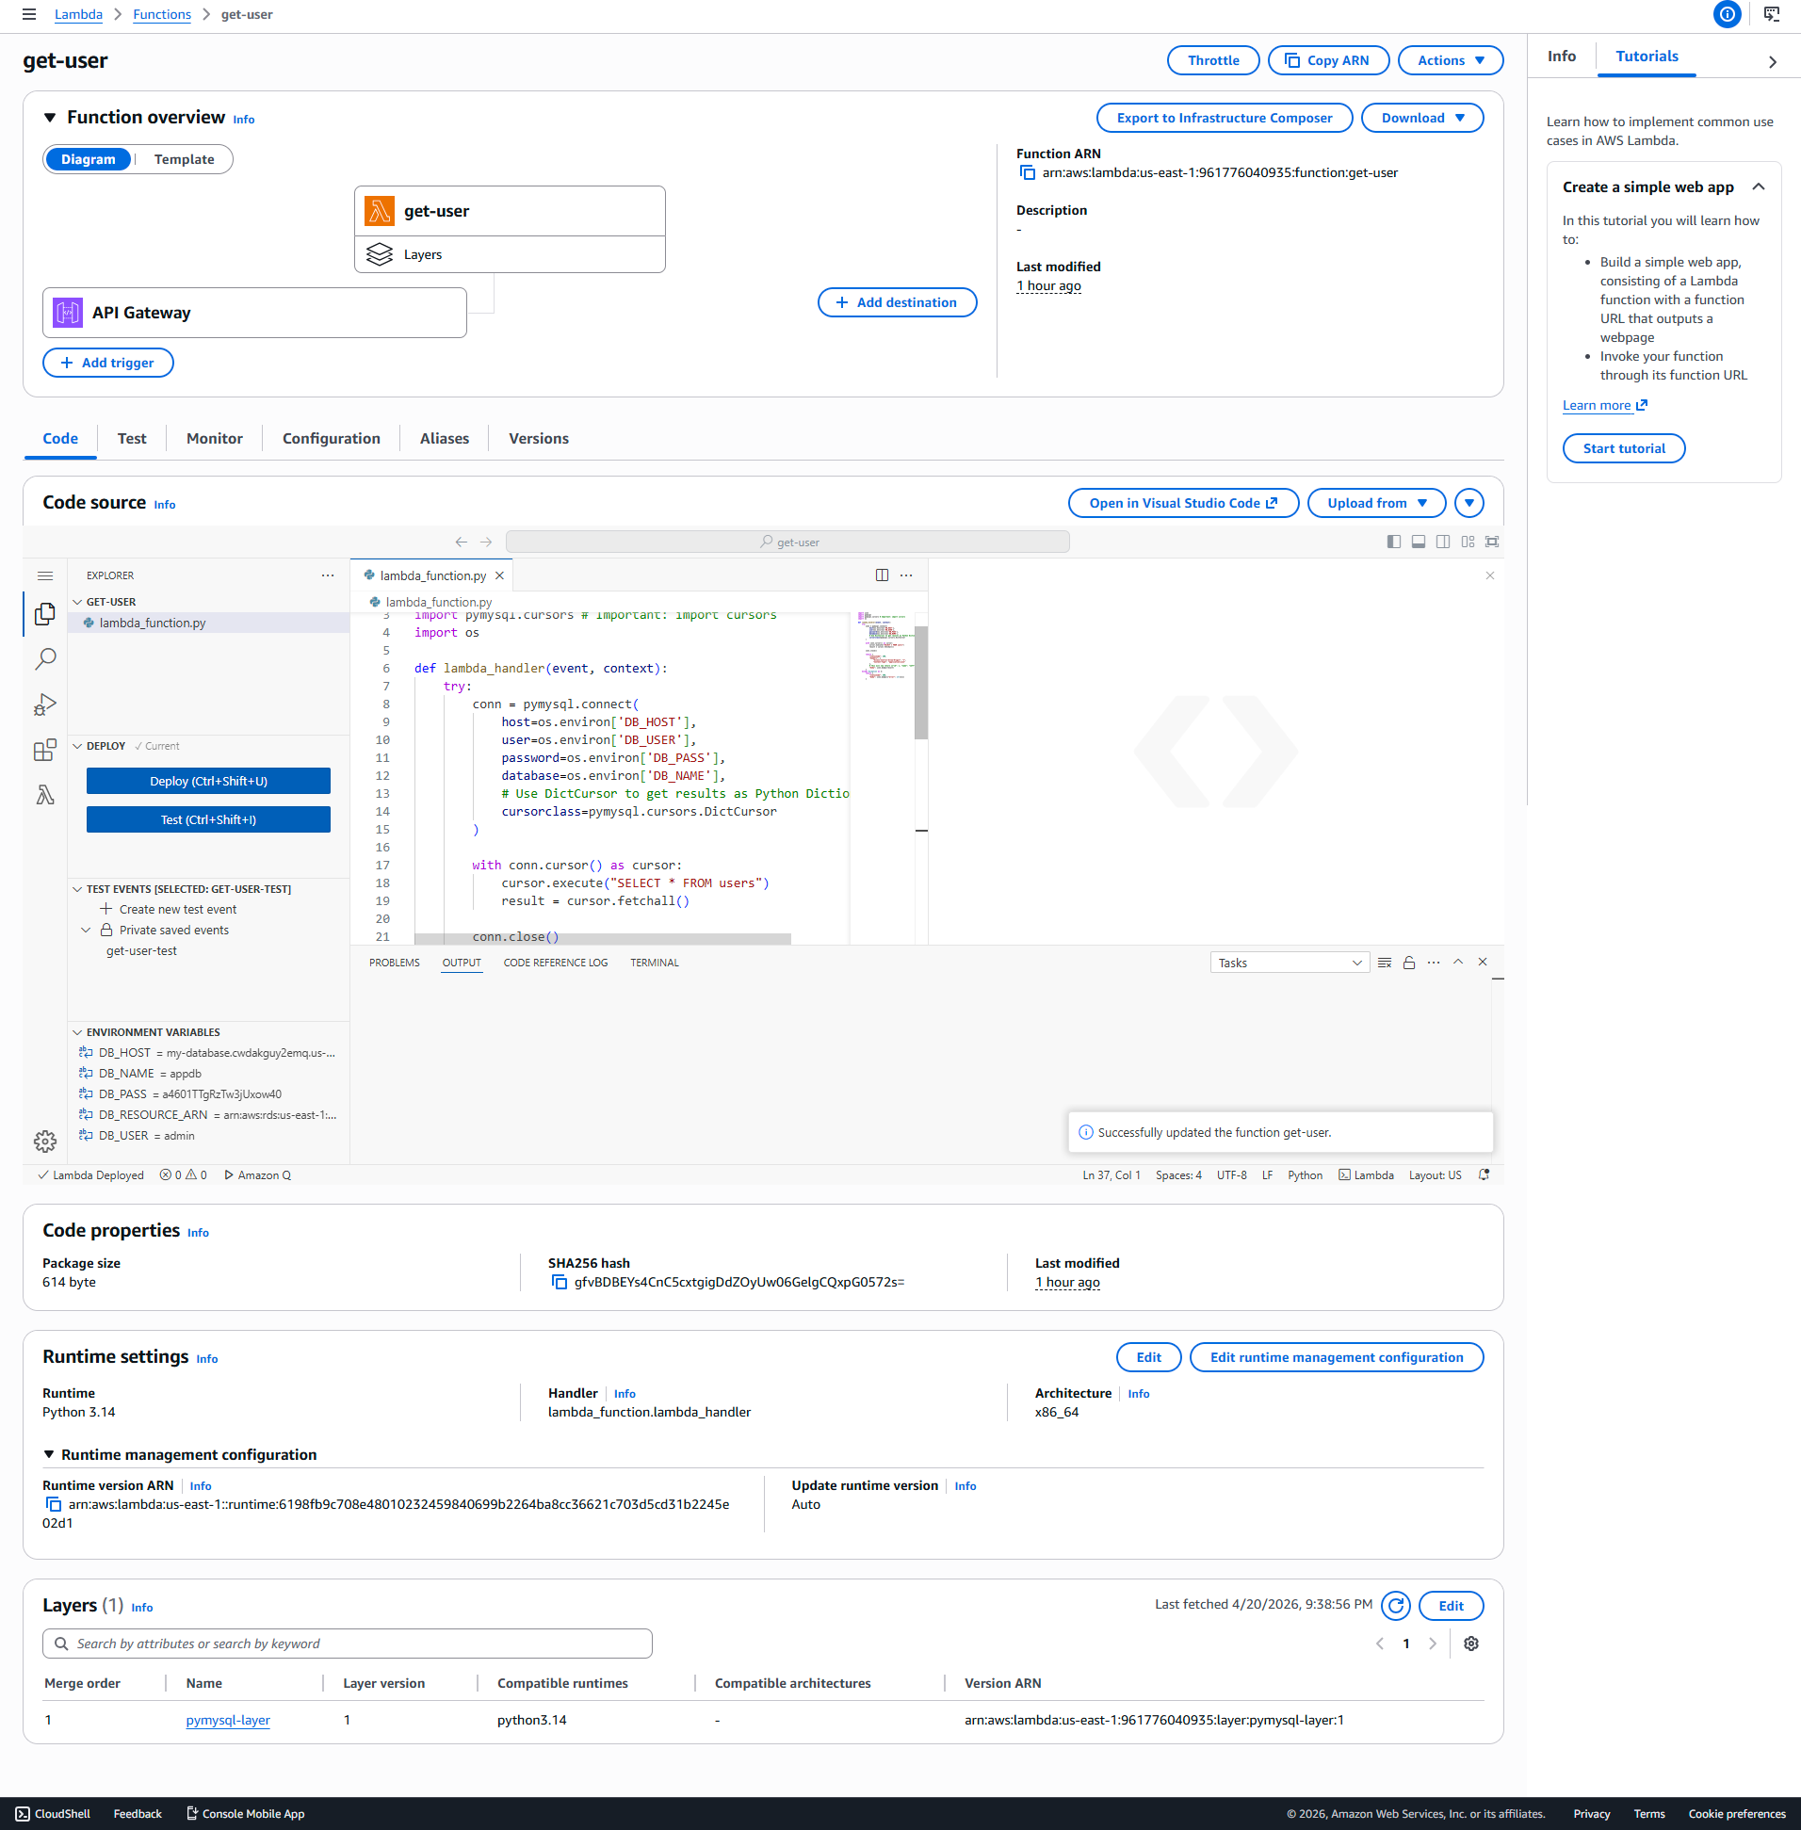This screenshot has height=1830, width=1801.
Task: Collapse Runtime management configuration section
Action: tap(49, 1454)
